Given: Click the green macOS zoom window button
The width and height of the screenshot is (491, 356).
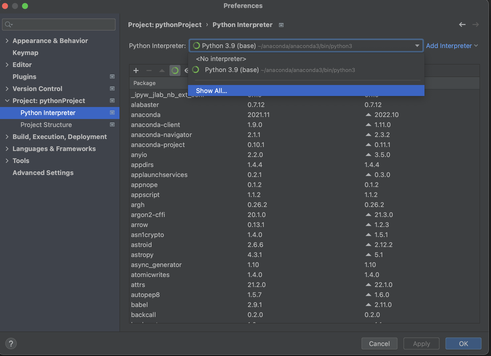Looking at the screenshot, I should (25, 6).
